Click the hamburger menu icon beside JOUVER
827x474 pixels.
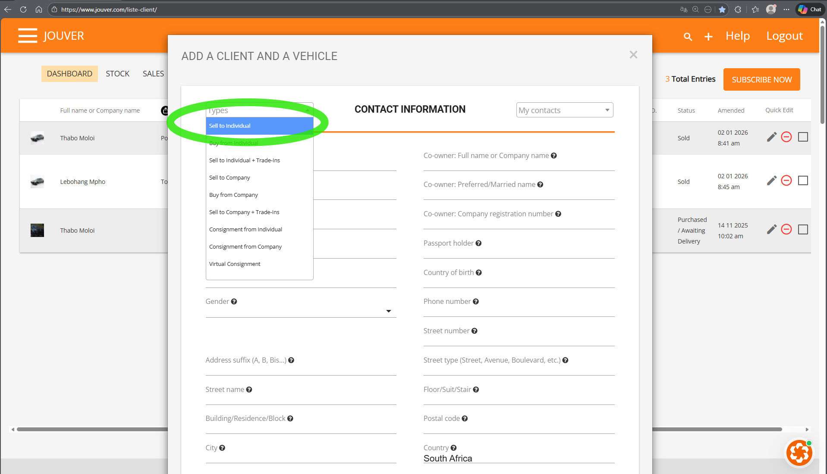click(28, 36)
